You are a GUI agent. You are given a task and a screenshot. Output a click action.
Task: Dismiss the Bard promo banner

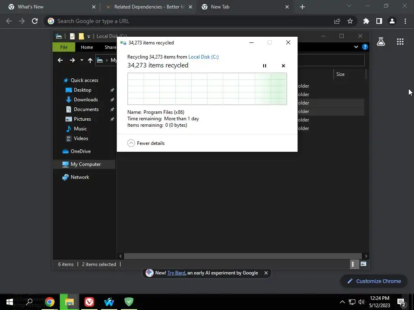[266, 273]
